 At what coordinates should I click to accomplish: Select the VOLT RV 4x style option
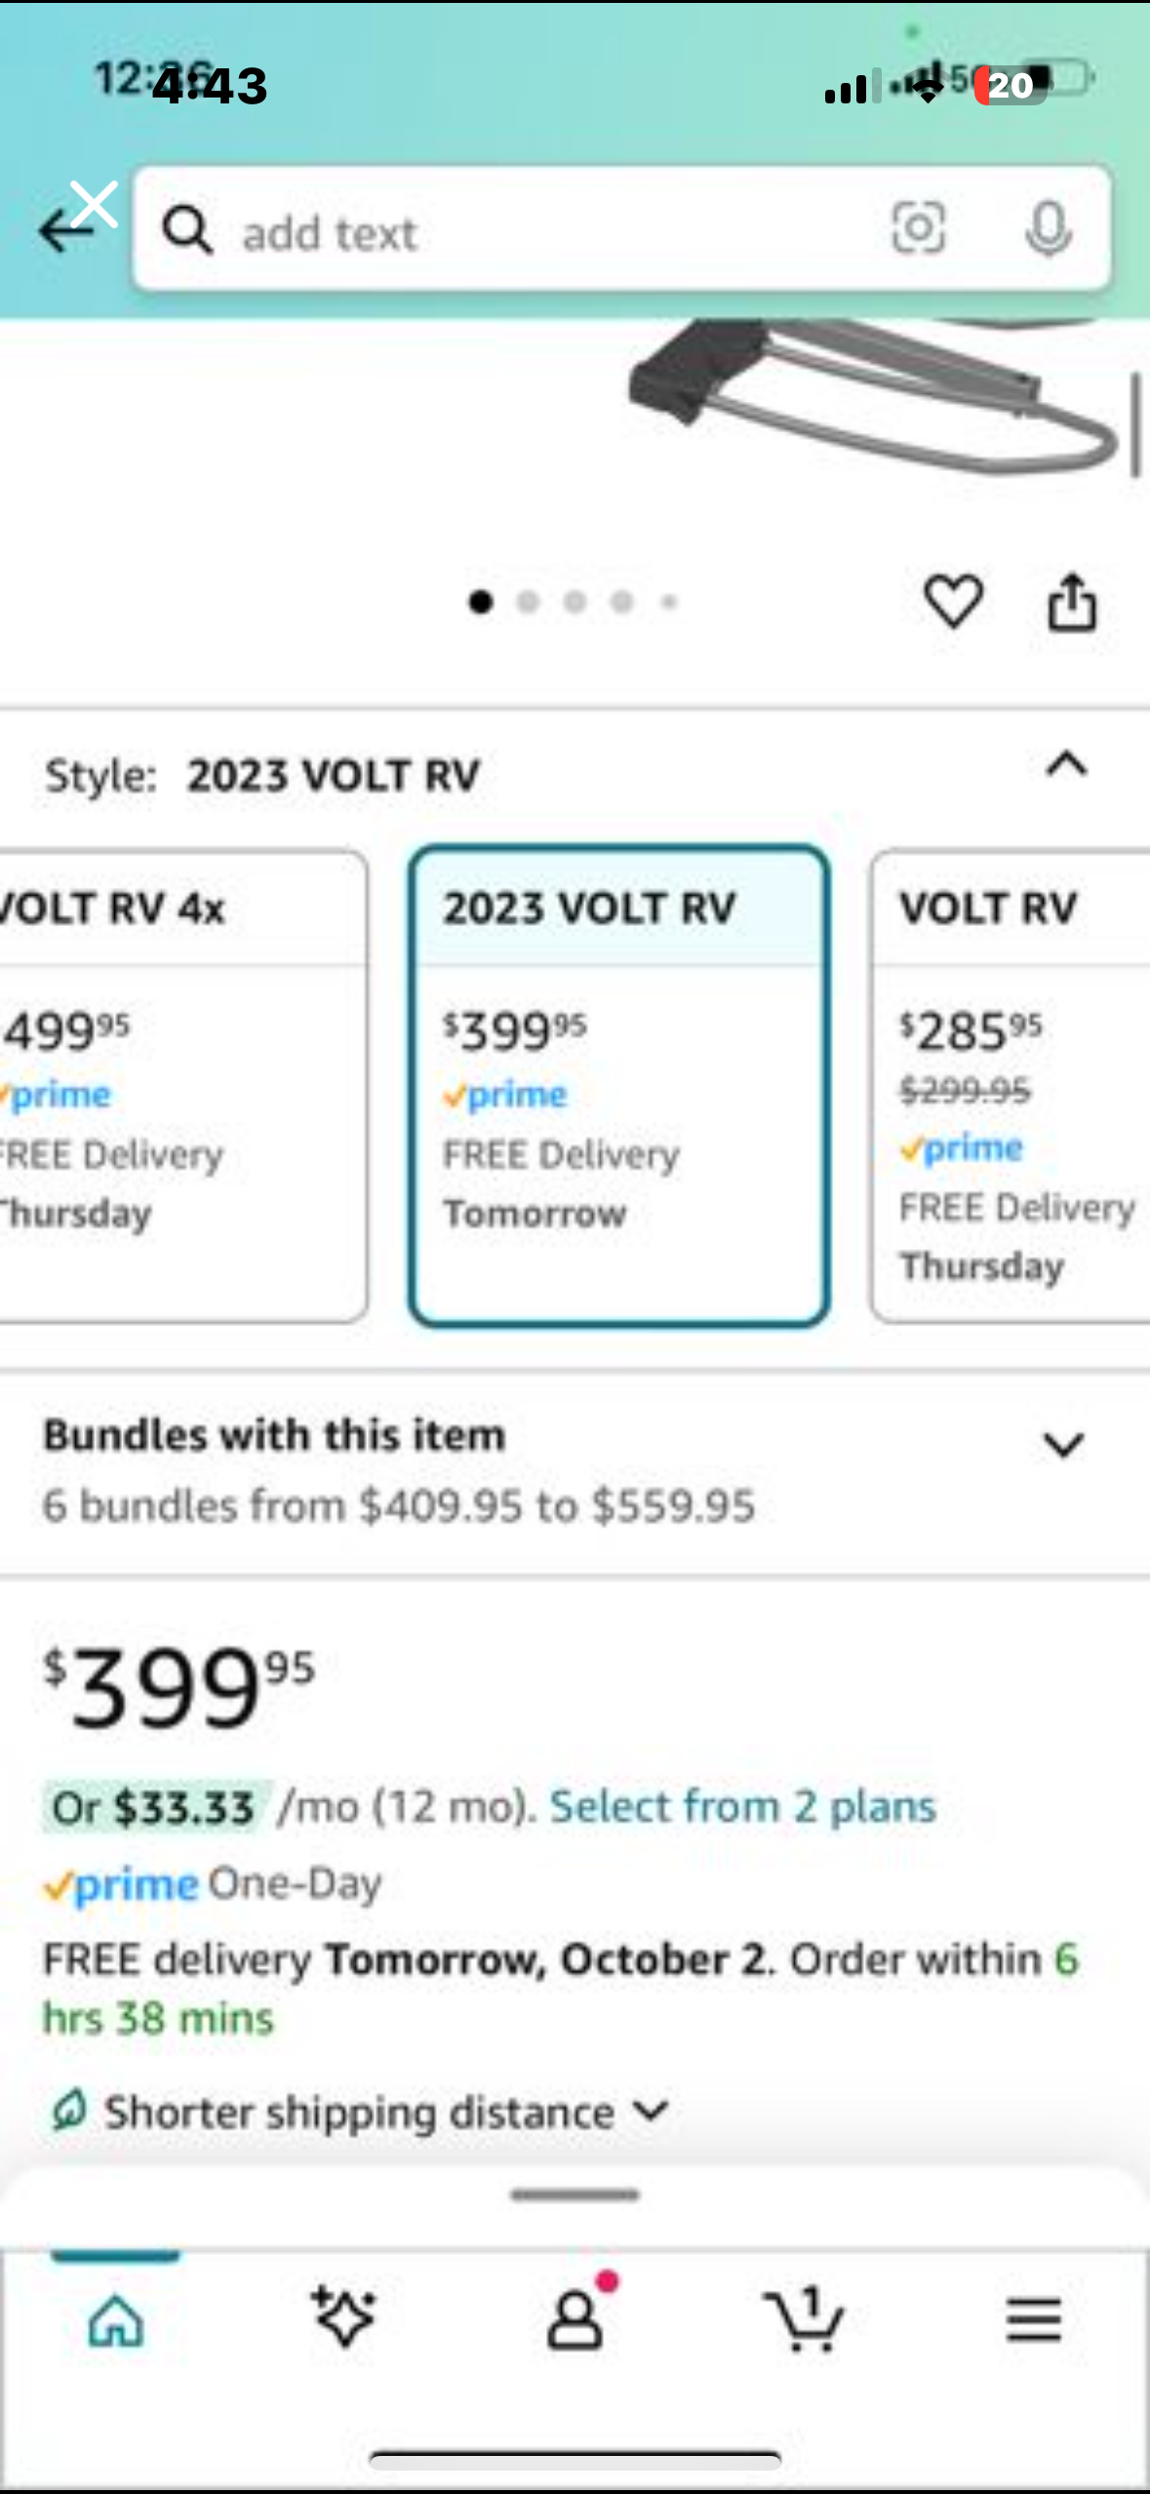(x=181, y=1086)
